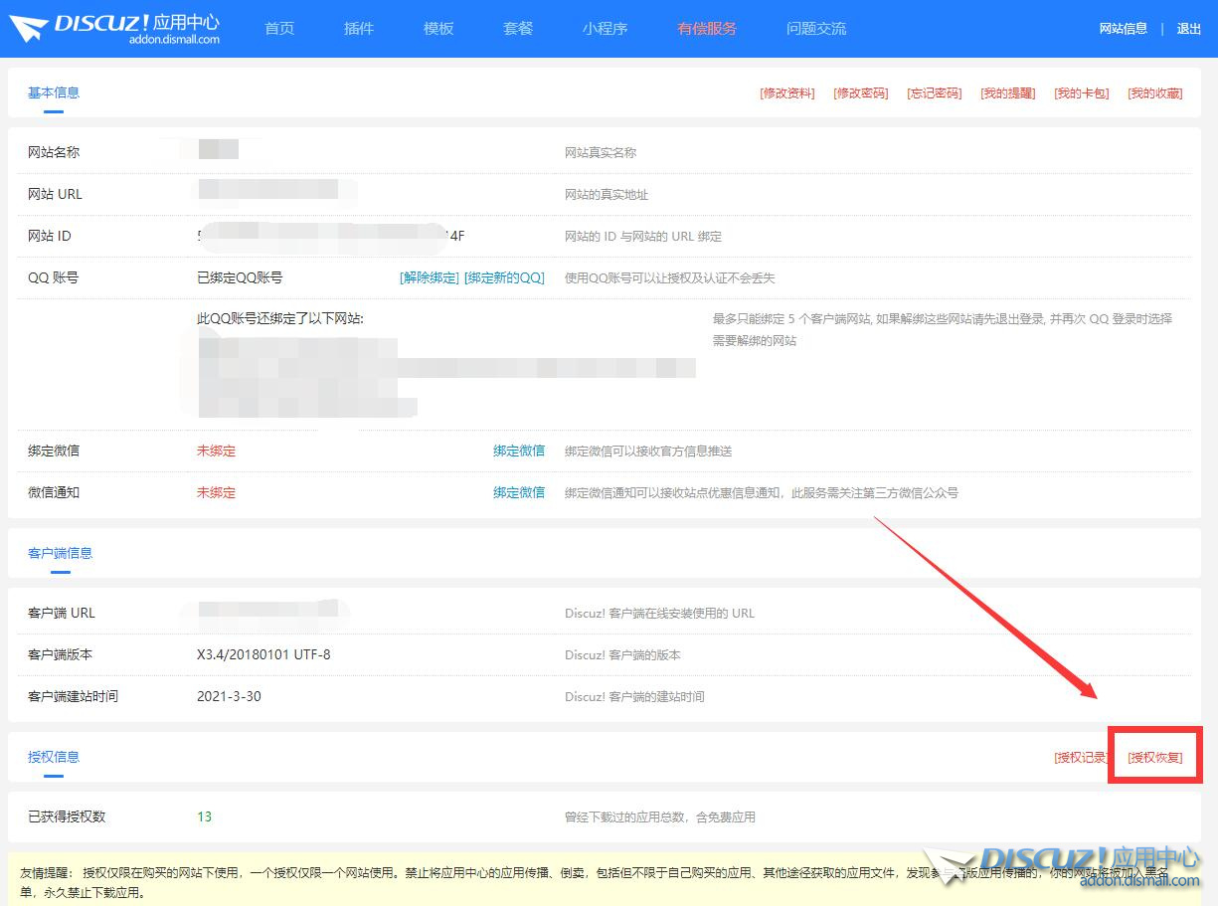Open the [修改密码] link

(x=861, y=93)
